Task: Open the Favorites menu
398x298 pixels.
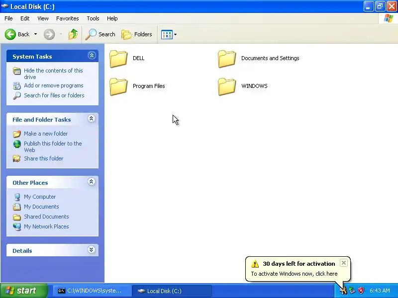Action: [x=68, y=18]
